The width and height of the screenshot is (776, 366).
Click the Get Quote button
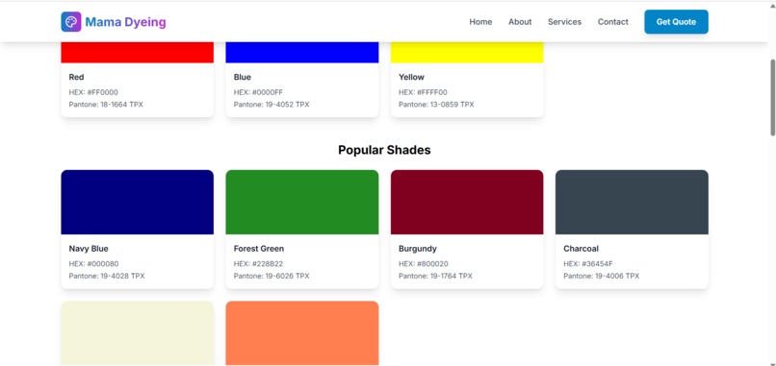point(676,22)
